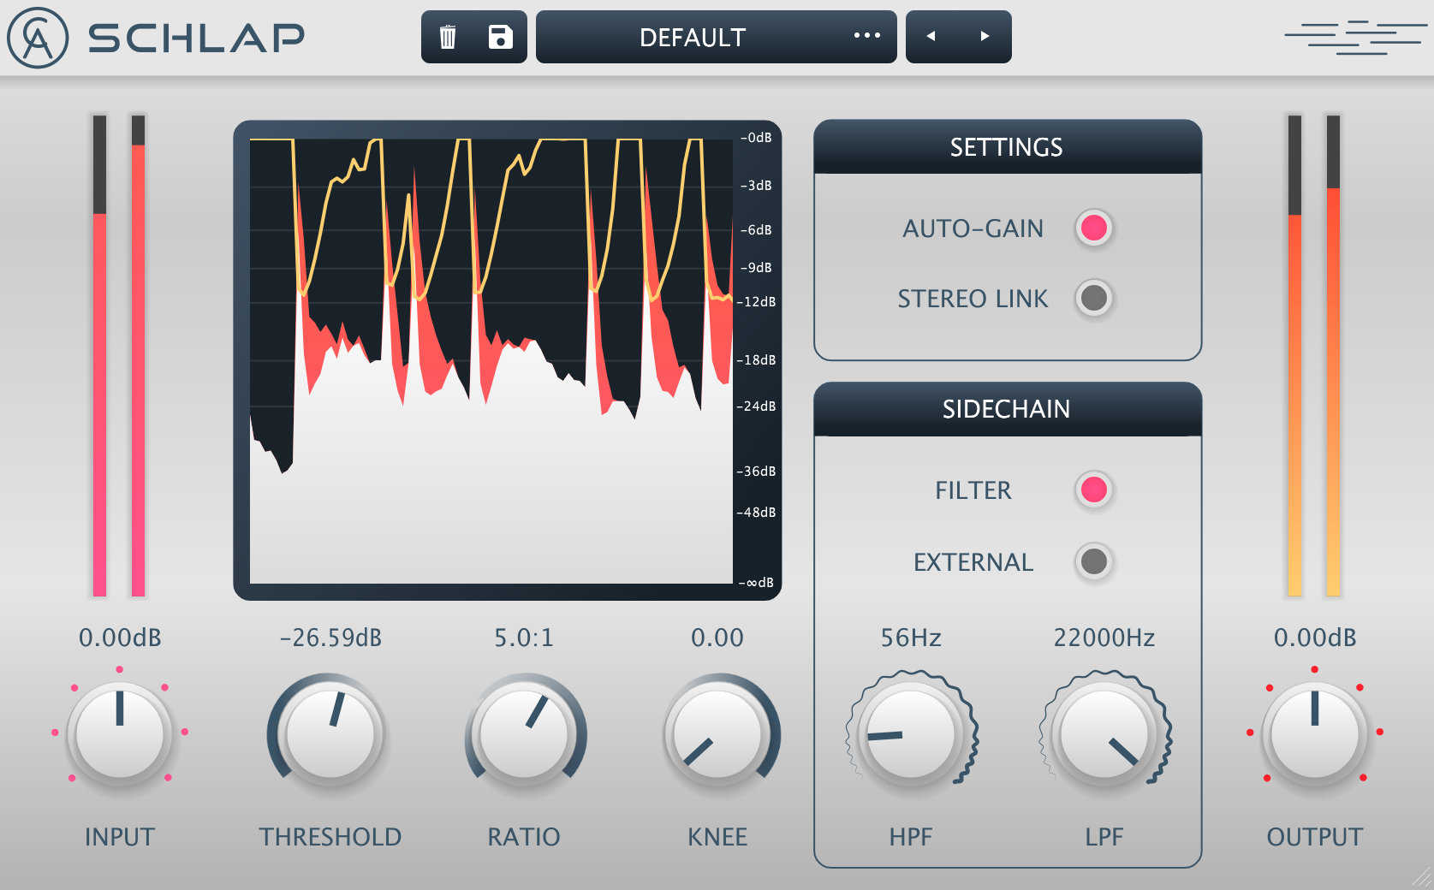Click the RATIO knob
Screen dimensions: 1434x890
tap(524, 734)
